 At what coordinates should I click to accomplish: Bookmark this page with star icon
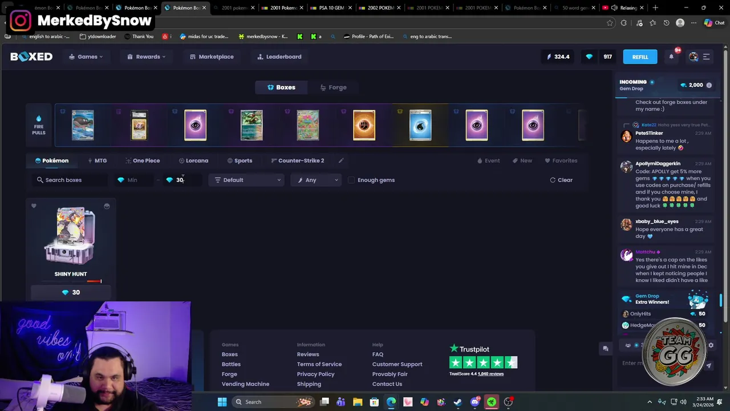(x=610, y=23)
